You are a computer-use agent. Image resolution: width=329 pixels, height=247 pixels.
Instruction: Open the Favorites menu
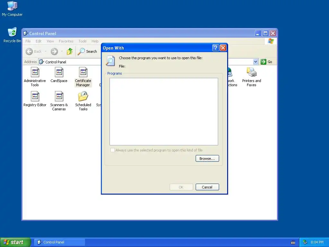66,41
